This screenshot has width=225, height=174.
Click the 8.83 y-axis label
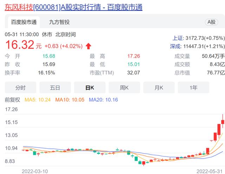10,161
